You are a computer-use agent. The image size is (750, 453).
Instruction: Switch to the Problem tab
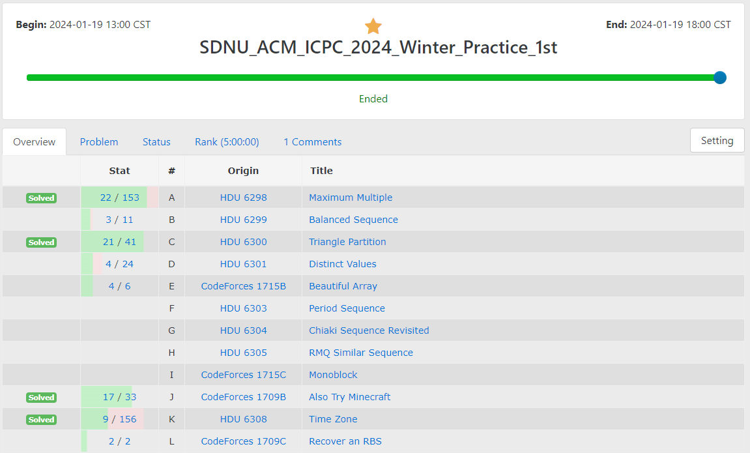tap(99, 141)
